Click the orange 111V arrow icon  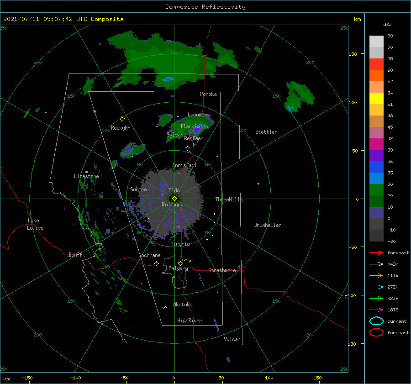pos(376,275)
